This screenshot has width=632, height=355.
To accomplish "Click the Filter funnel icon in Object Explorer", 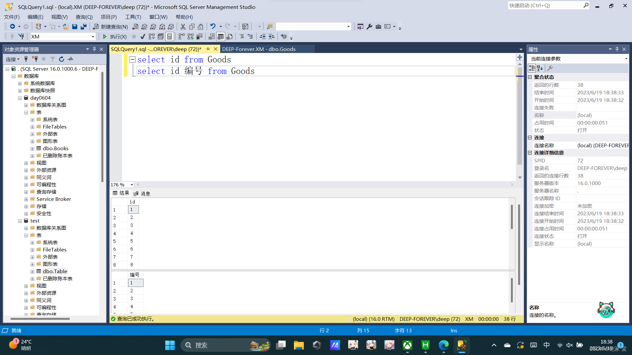I will tap(53, 59).
